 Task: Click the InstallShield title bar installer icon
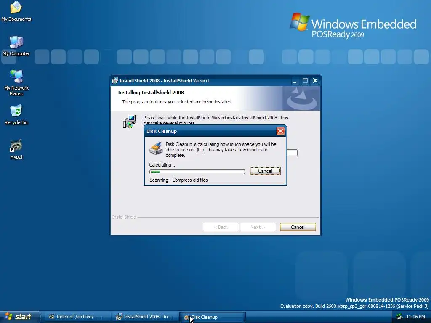point(115,81)
